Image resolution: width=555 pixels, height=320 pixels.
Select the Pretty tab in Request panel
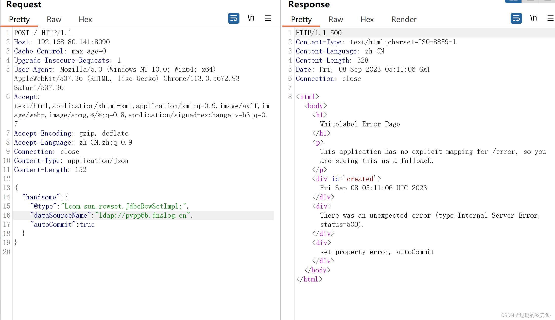coord(19,19)
